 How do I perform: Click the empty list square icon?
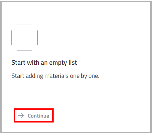click(x=25, y=38)
